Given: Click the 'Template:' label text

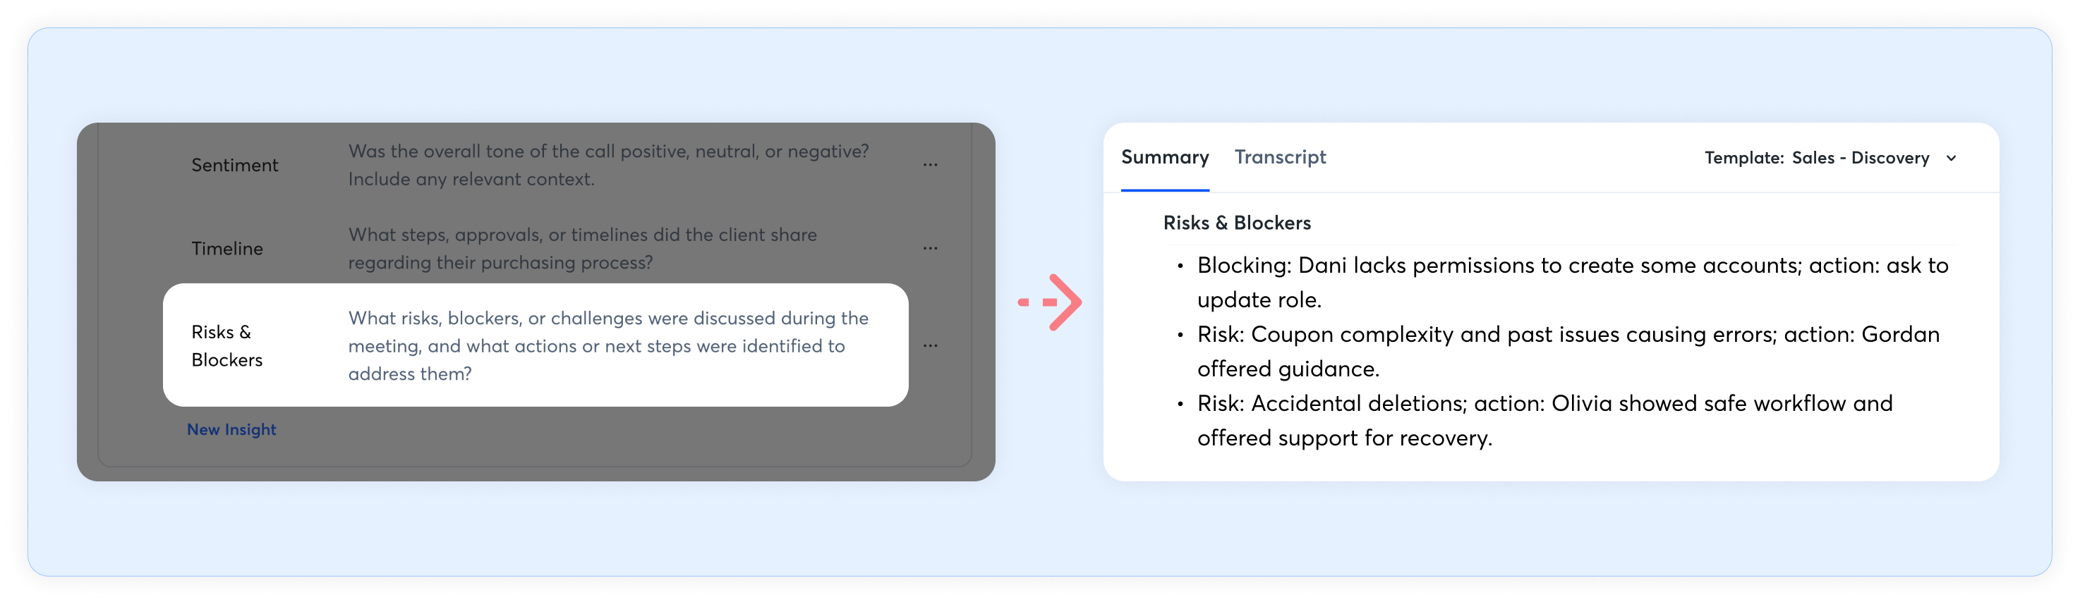Looking at the screenshot, I should (1743, 158).
